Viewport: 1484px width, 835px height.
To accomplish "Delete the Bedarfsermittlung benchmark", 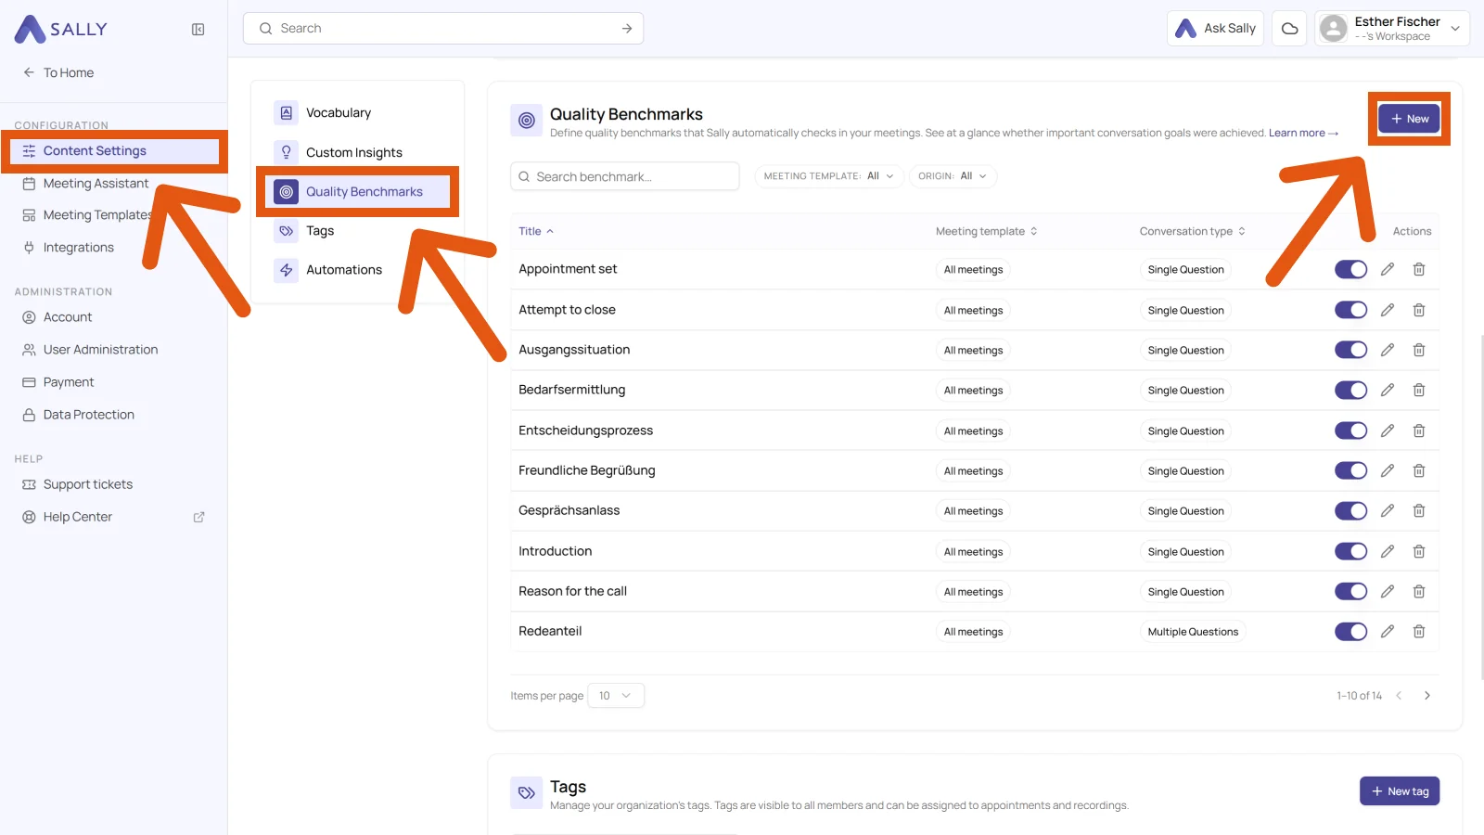I will (x=1419, y=390).
